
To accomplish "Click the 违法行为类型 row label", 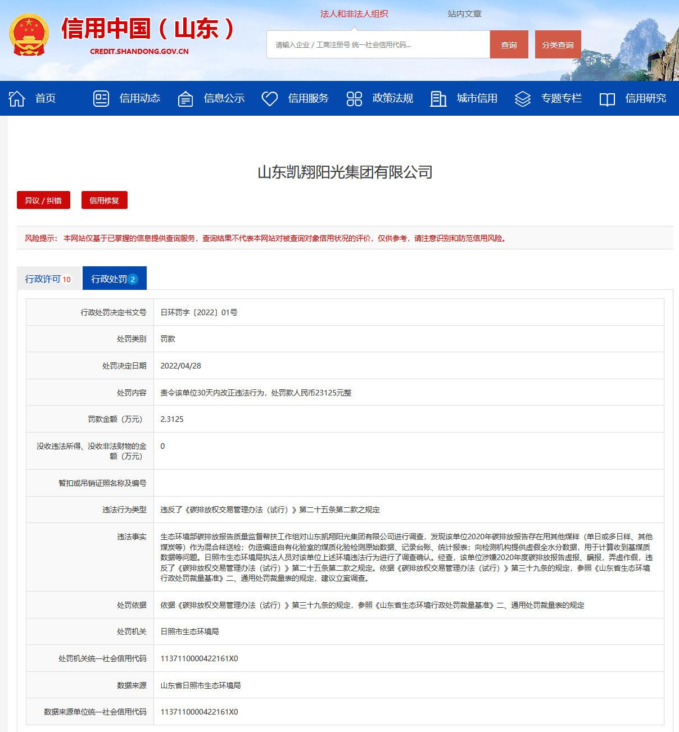I will click(124, 510).
